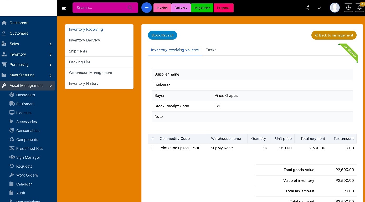
Task: Click the user profile avatar
Action: (x=335, y=8)
